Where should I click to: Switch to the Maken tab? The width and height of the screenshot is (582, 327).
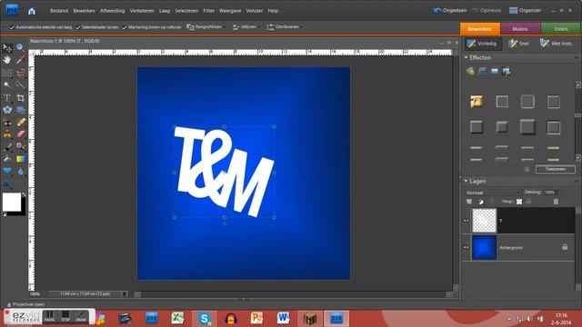pyautogui.click(x=520, y=28)
